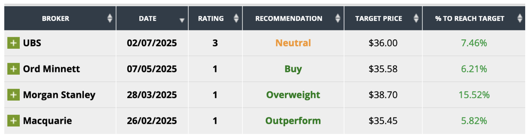Select the Morgan Stanley broker name
Viewport: 531px width, 140px height.
(x=59, y=95)
